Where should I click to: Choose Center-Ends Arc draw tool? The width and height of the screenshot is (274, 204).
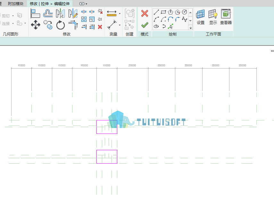(x=163, y=19)
